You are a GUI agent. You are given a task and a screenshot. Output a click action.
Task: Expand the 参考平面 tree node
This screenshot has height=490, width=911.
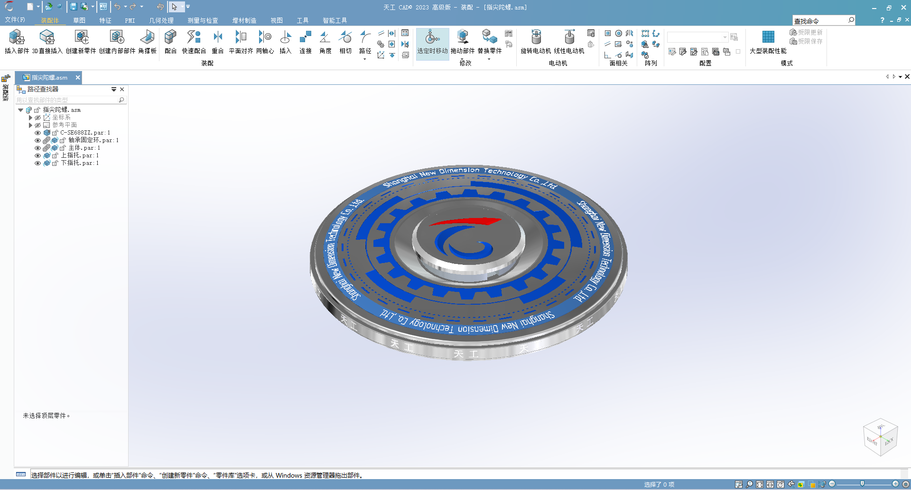(x=30, y=125)
